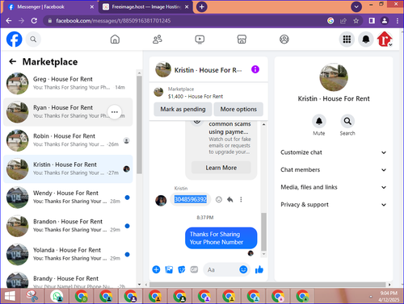Viewport: 404px width, 304px height.
Task: Go to the Home feed icon
Action: 115,40
